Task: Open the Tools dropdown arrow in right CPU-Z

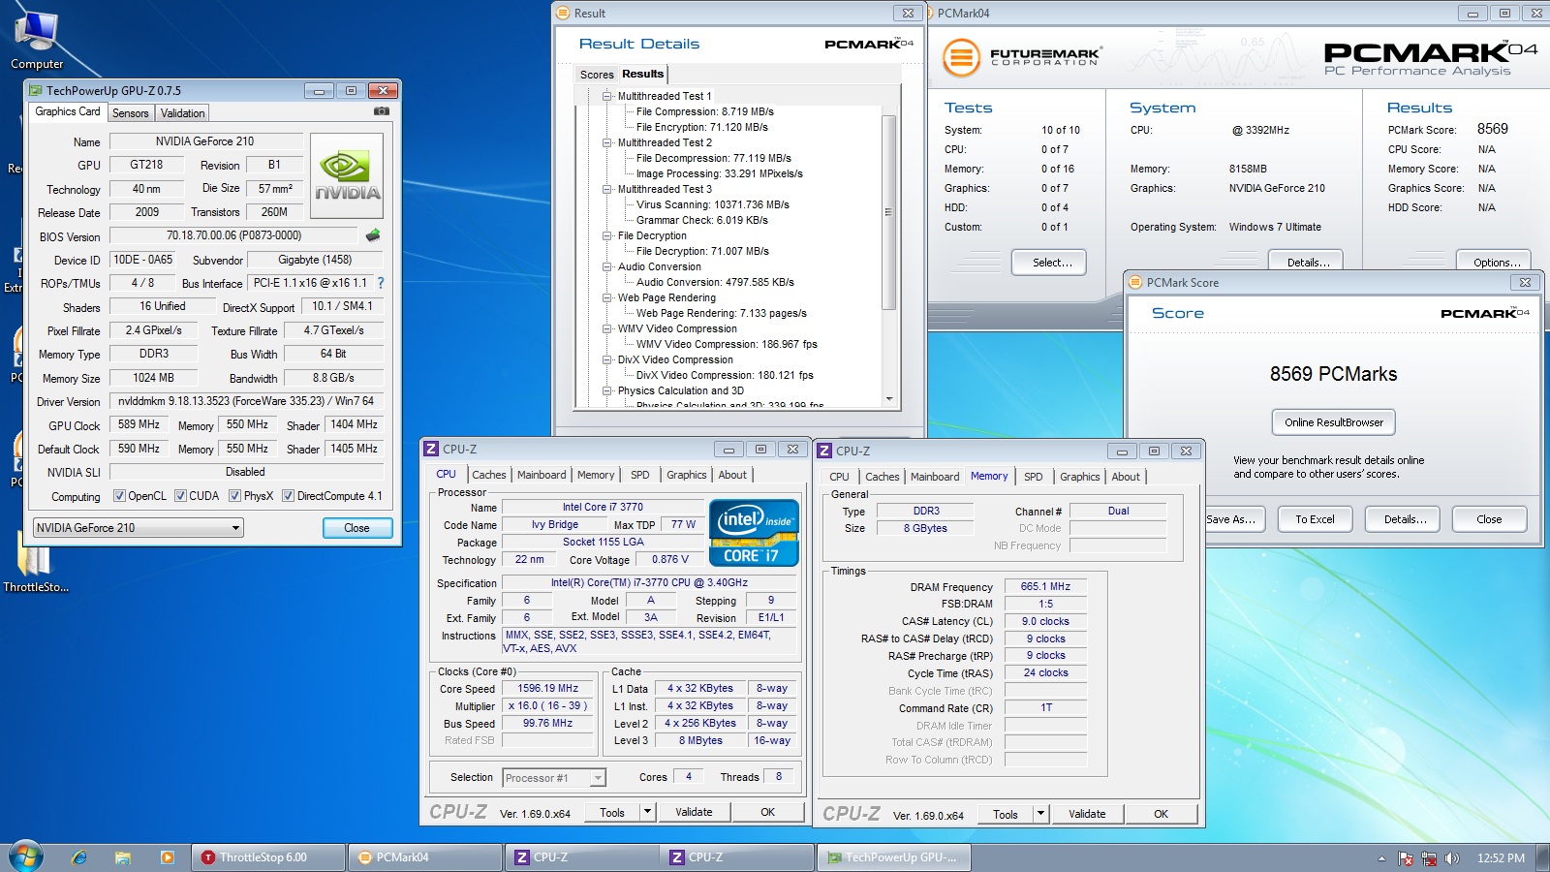Action: [1041, 814]
